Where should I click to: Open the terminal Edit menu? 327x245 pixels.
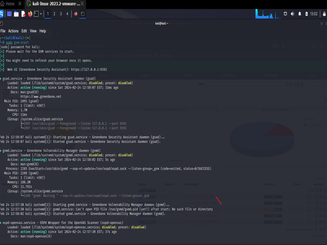[24, 31]
